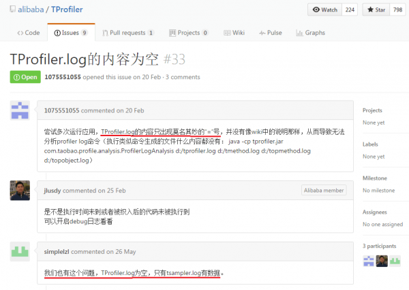Click the purple avatar of 1075551055's comment
Viewport: 409px width, 290px height.
pyautogui.click(x=20, y=110)
